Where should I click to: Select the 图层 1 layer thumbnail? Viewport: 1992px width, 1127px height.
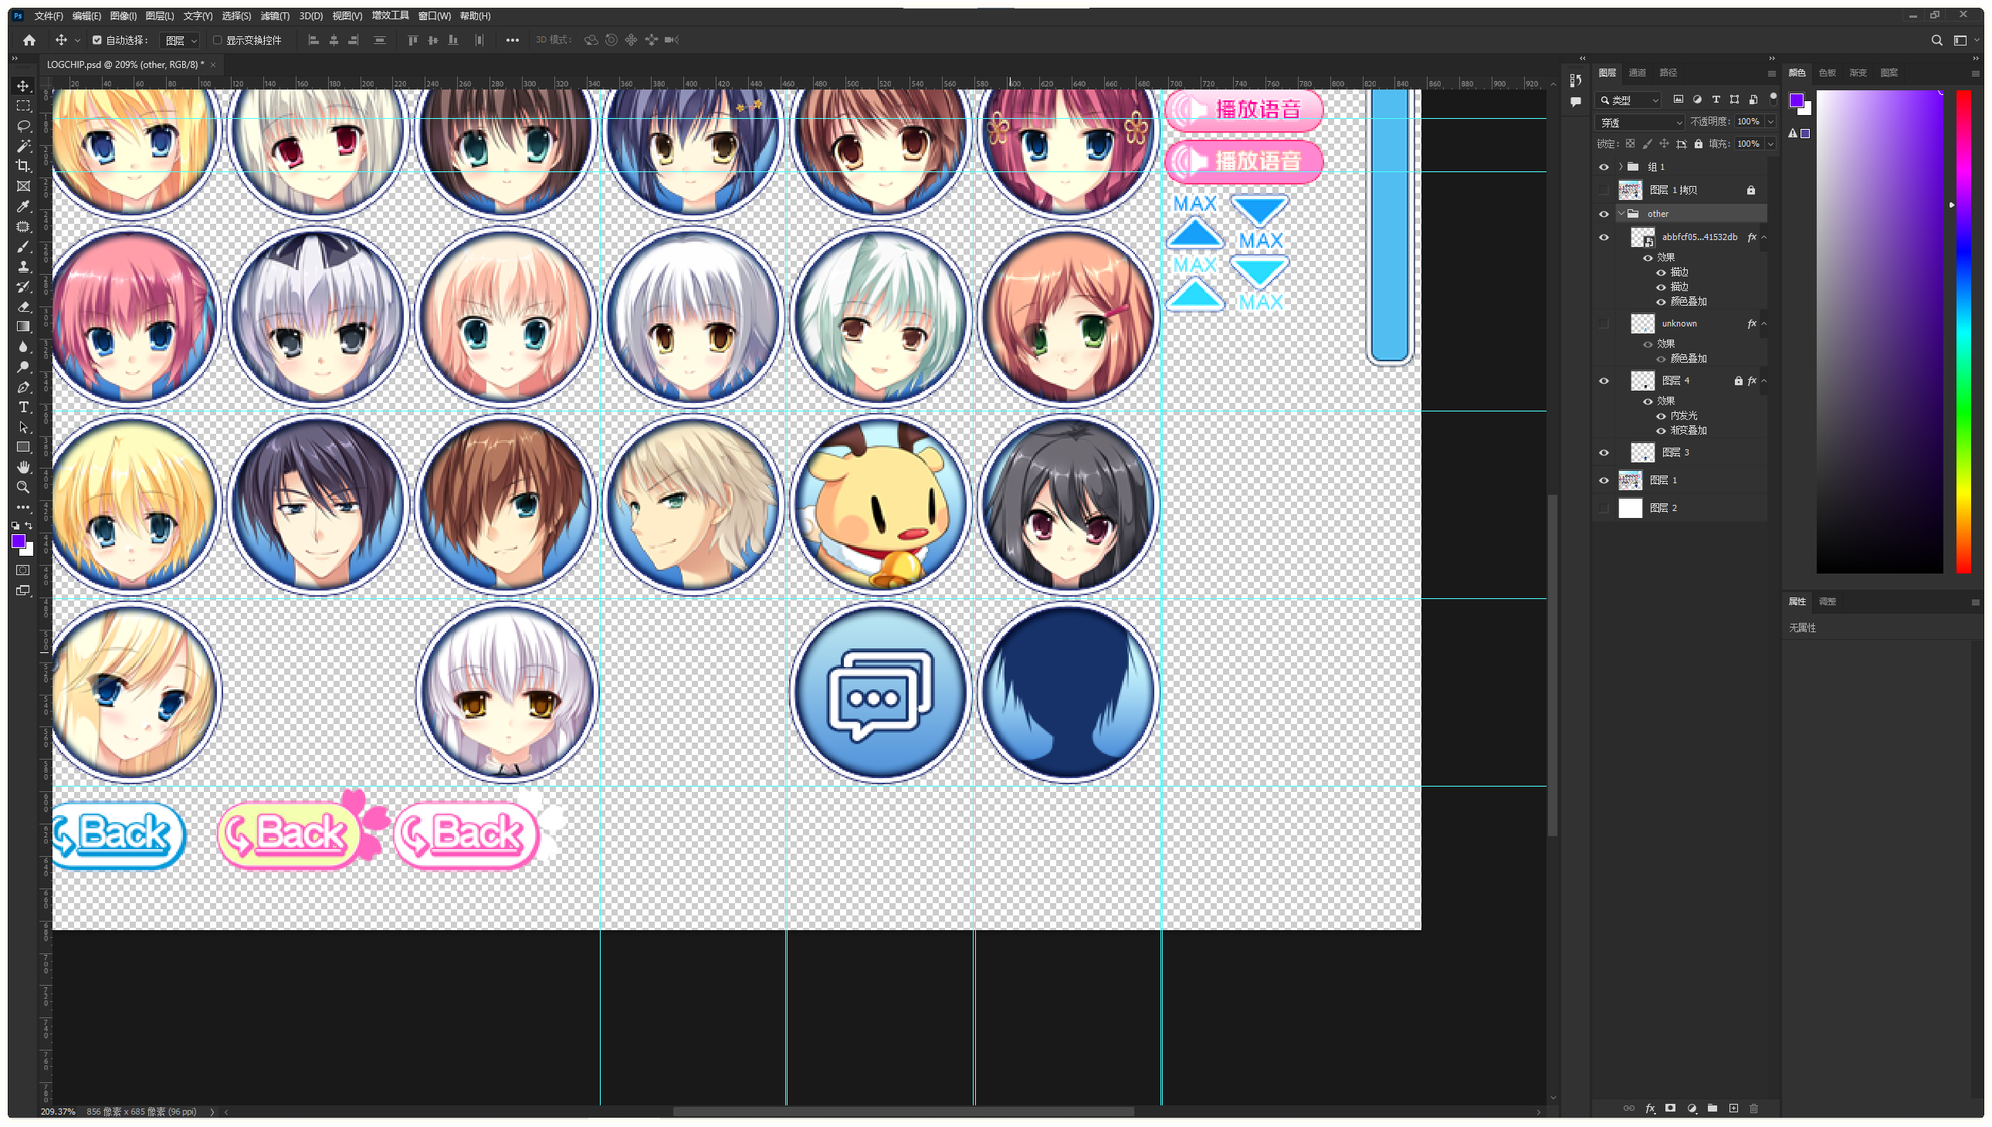pyautogui.click(x=1631, y=481)
